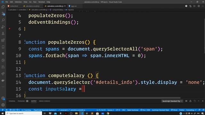Click the ESLint status bar item
The width and height of the screenshot is (205, 115).
click(174, 110)
